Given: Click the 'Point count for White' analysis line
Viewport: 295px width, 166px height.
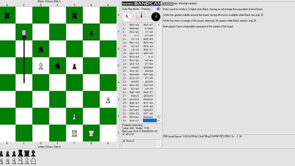Looking at the screenshot, I should [213, 9].
